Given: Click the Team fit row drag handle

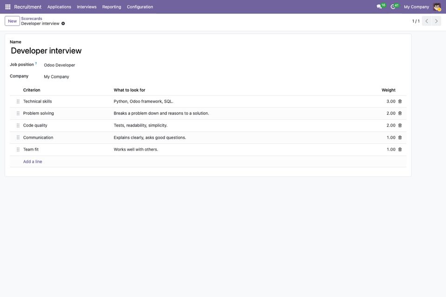Looking at the screenshot, I should [x=18, y=150].
